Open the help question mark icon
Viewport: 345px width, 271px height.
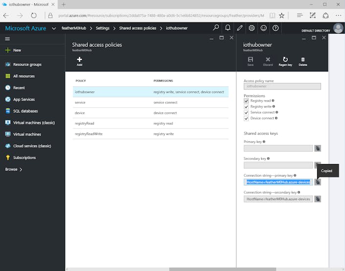275,28
